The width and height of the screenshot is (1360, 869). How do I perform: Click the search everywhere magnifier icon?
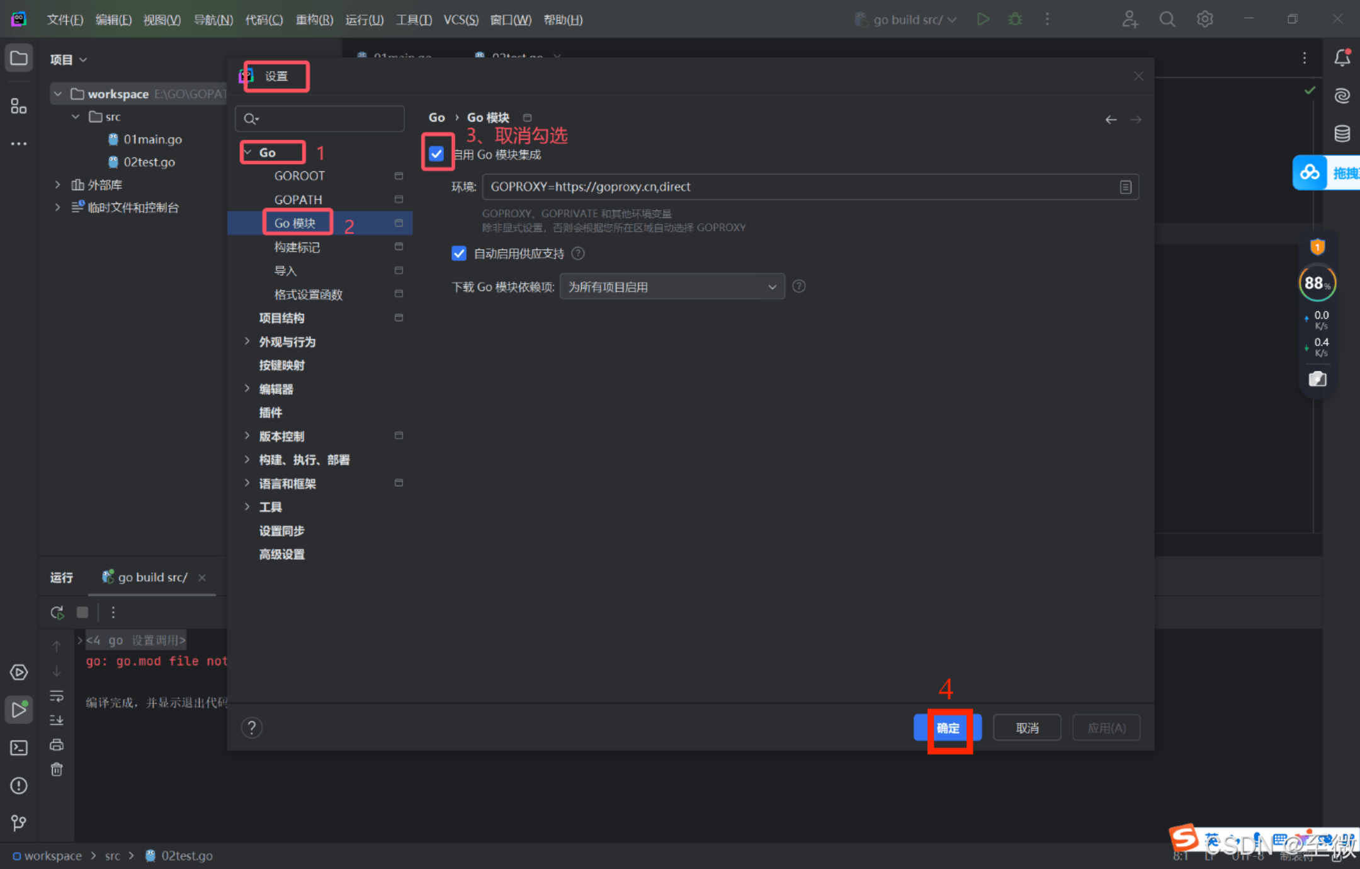1167,20
